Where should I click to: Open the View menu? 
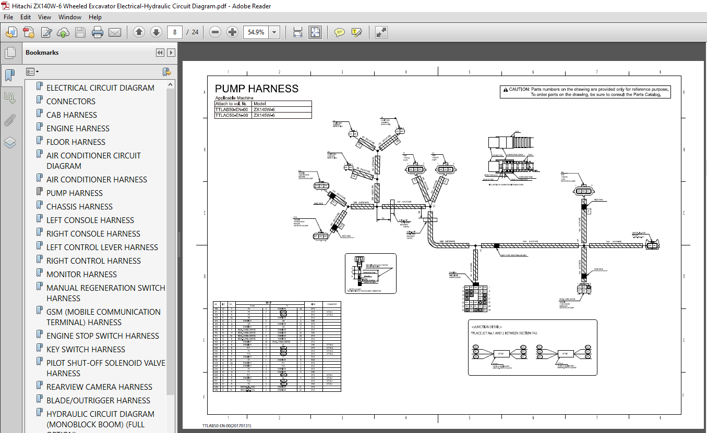pyautogui.click(x=44, y=17)
